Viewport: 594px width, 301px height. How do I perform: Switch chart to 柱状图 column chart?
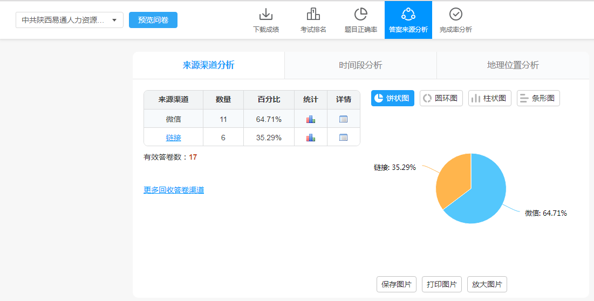489,98
